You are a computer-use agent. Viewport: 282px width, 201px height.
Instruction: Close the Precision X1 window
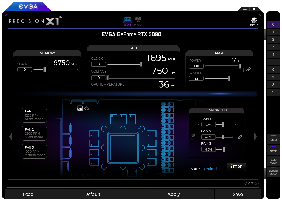point(254,9)
